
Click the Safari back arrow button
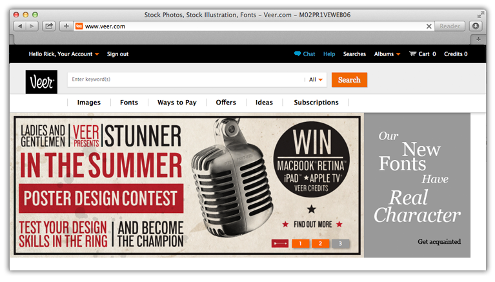[x=20, y=26]
